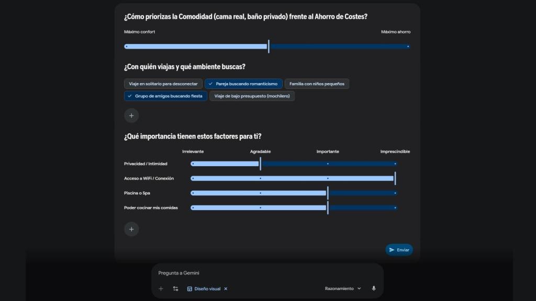Select Viaje en solitario para desconectar
The width and height of the screenshot is (536, 301).
(163, 84)
